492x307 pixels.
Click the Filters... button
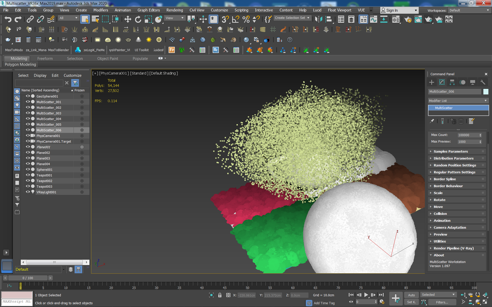coord(442,302)
